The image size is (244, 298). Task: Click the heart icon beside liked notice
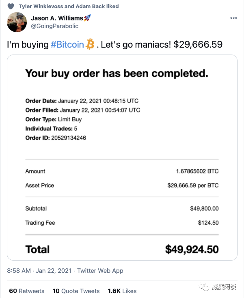click(x=11, y=6)
